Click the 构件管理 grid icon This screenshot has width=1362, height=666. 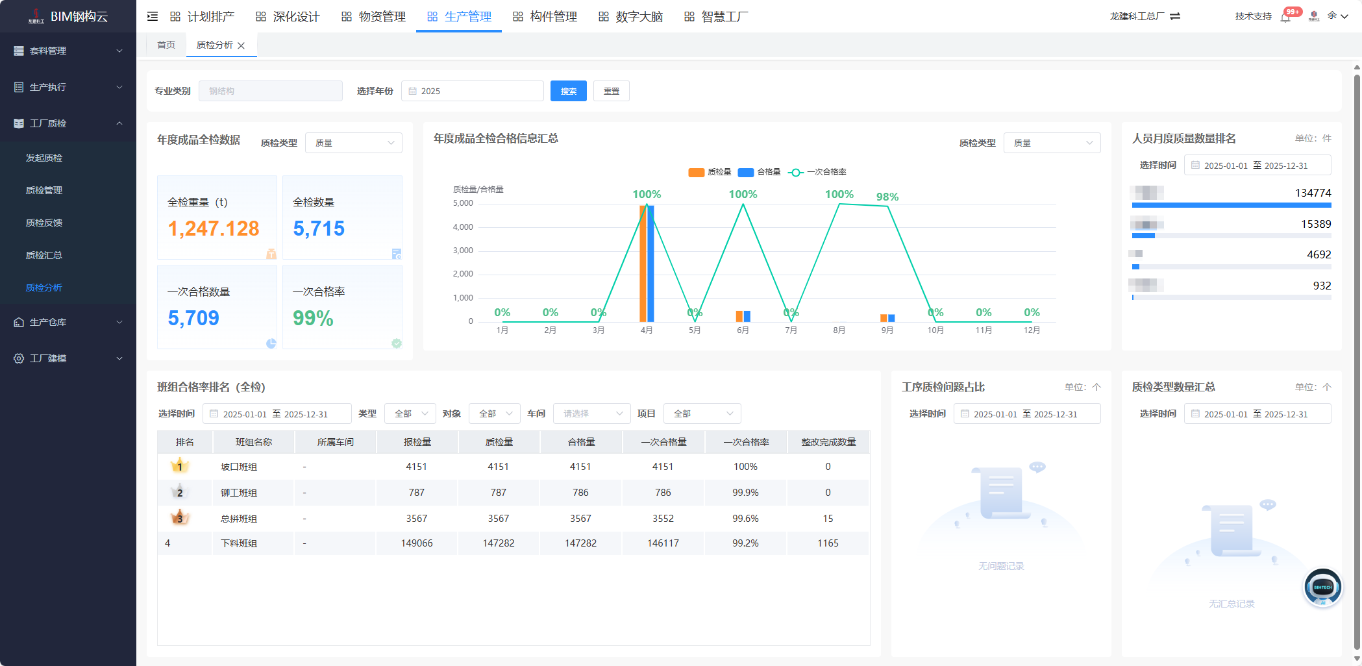click(518, 16)
